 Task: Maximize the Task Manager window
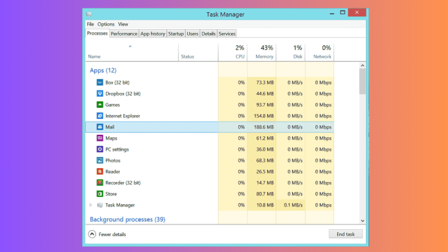point(343,13)
